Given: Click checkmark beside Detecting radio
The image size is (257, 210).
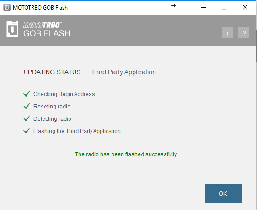Looking at the screenshot, I should (27, 118).
